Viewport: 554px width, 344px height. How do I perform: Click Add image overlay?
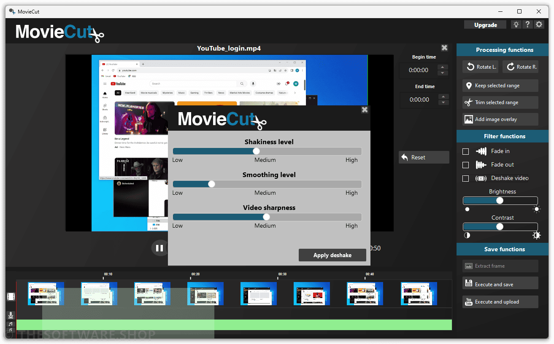click(500, 119)
